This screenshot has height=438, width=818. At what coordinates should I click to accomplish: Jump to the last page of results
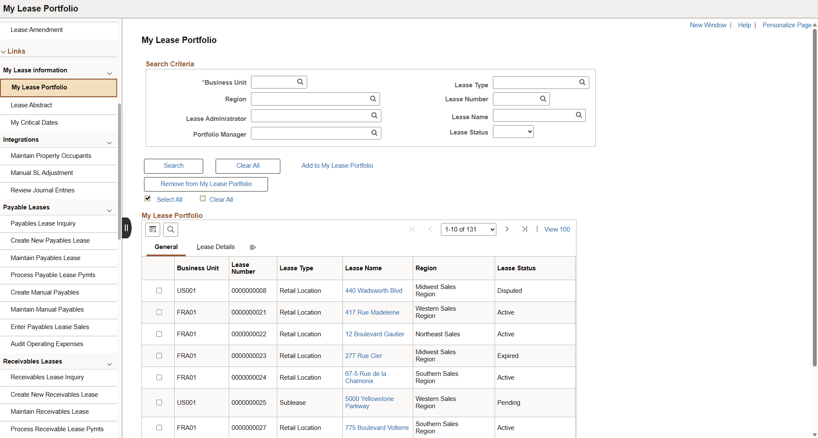525,229
